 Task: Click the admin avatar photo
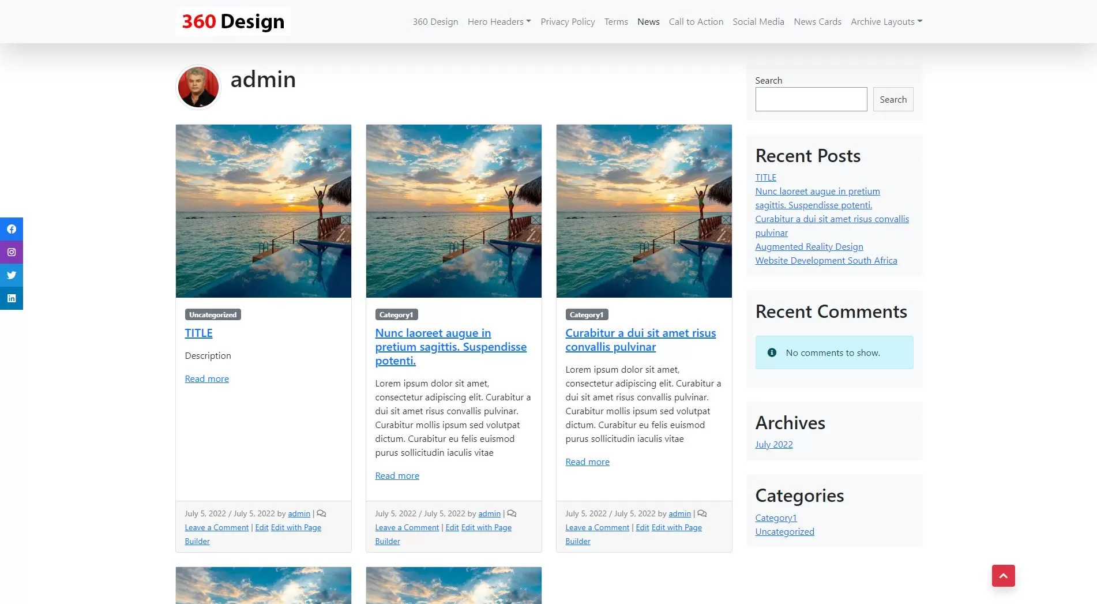point(198,87)
